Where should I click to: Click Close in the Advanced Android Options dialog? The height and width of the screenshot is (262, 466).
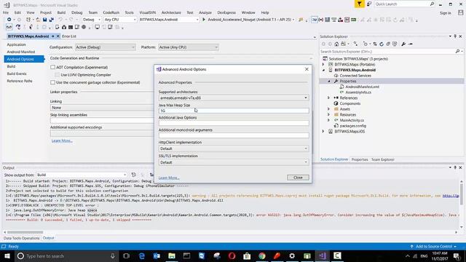click(x=298, y=178)
